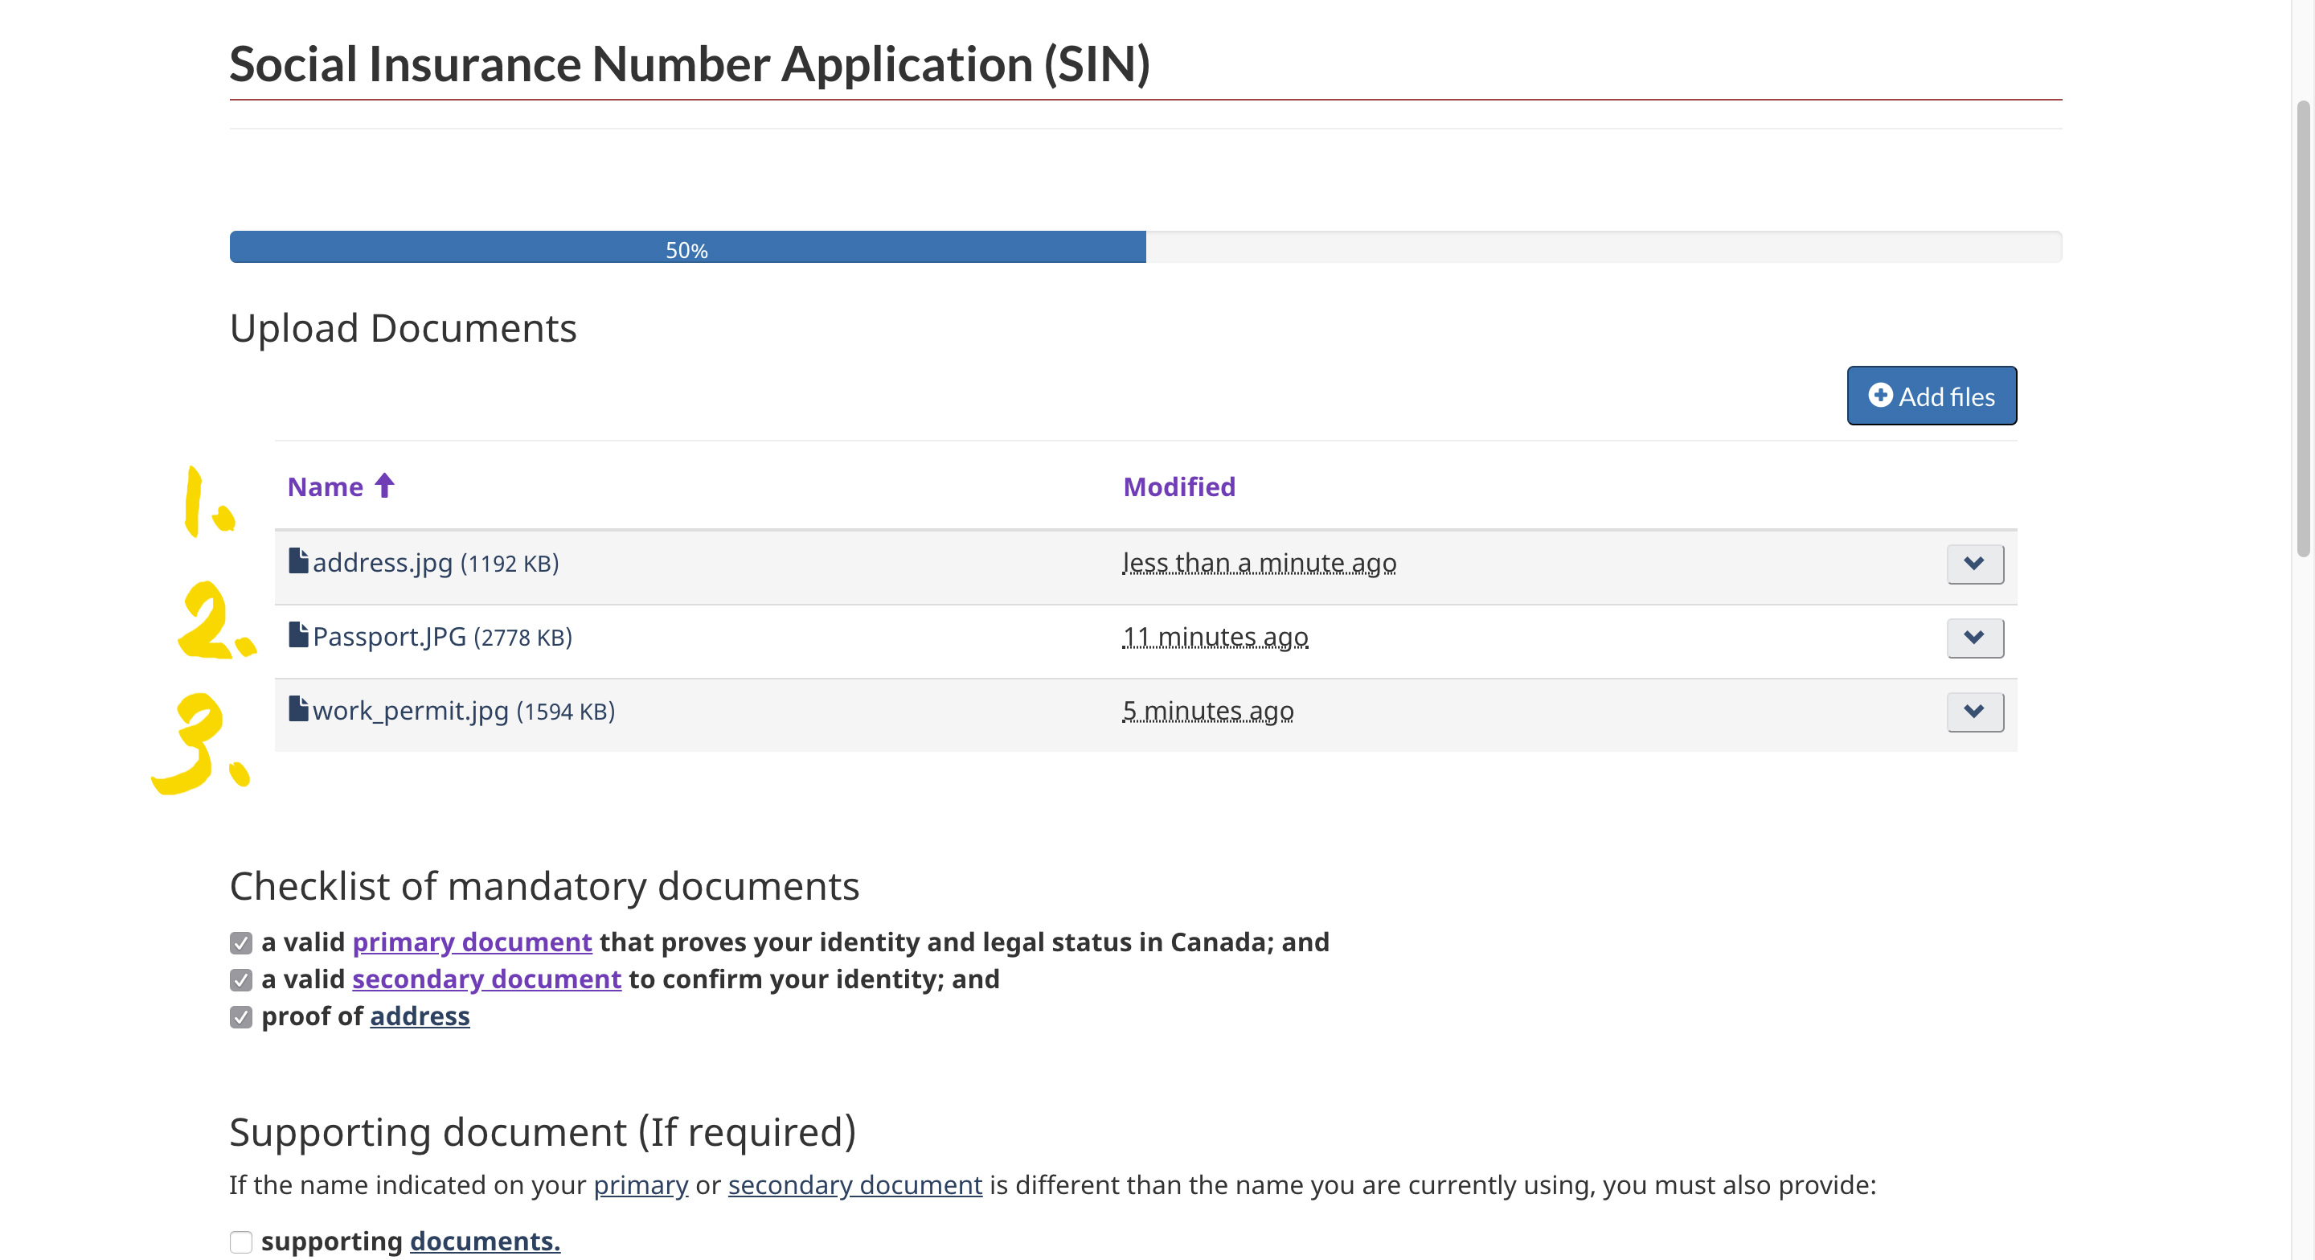Open the address.jpg file

pyautogui.click(x=383, y=563)
